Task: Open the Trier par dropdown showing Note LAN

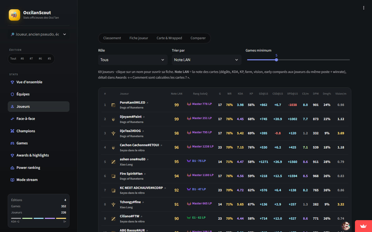Action: click(x=207, y=60)
